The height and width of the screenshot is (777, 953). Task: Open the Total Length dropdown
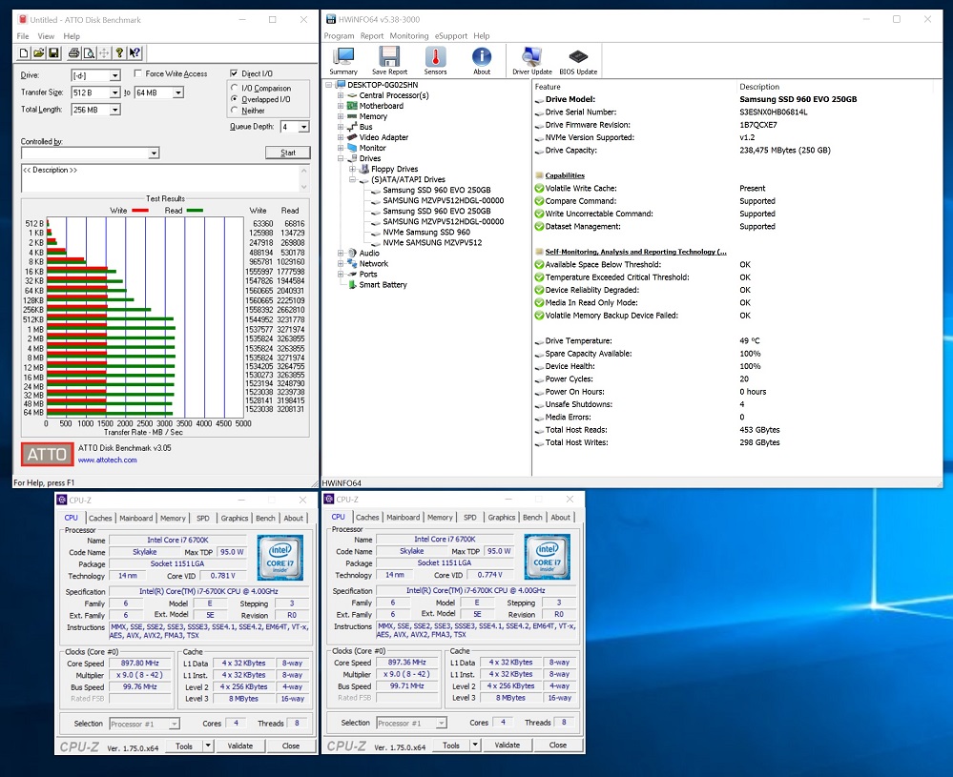114,110
